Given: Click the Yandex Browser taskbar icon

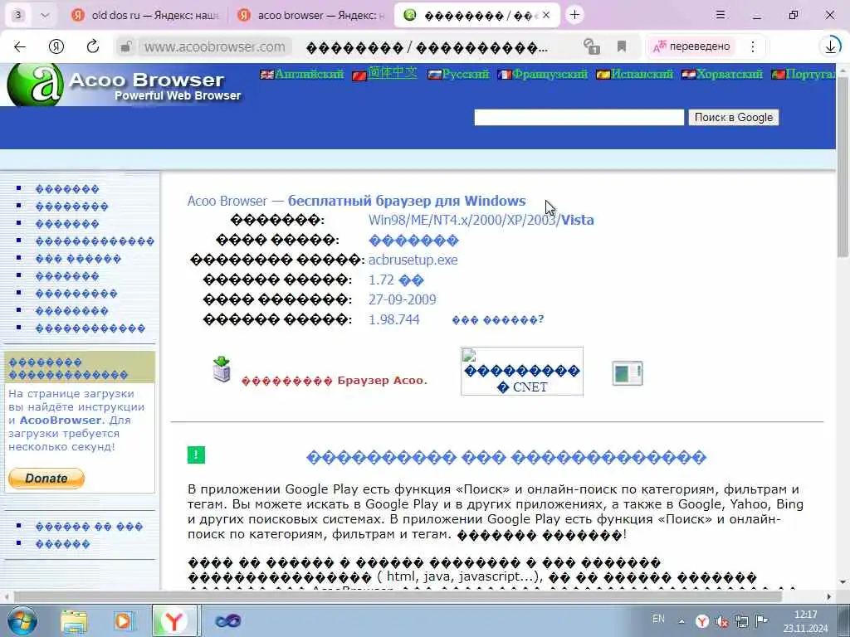Looking at the screenshot, I should pos(174,620).
